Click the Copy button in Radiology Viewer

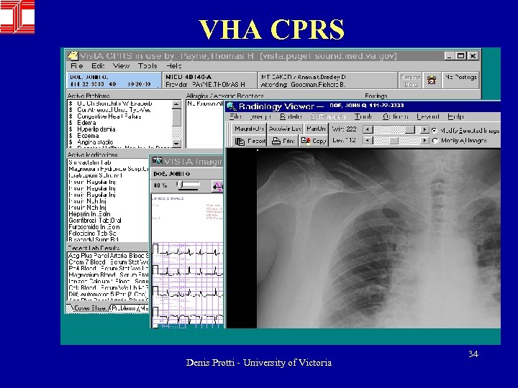click(x=314, y=142)
